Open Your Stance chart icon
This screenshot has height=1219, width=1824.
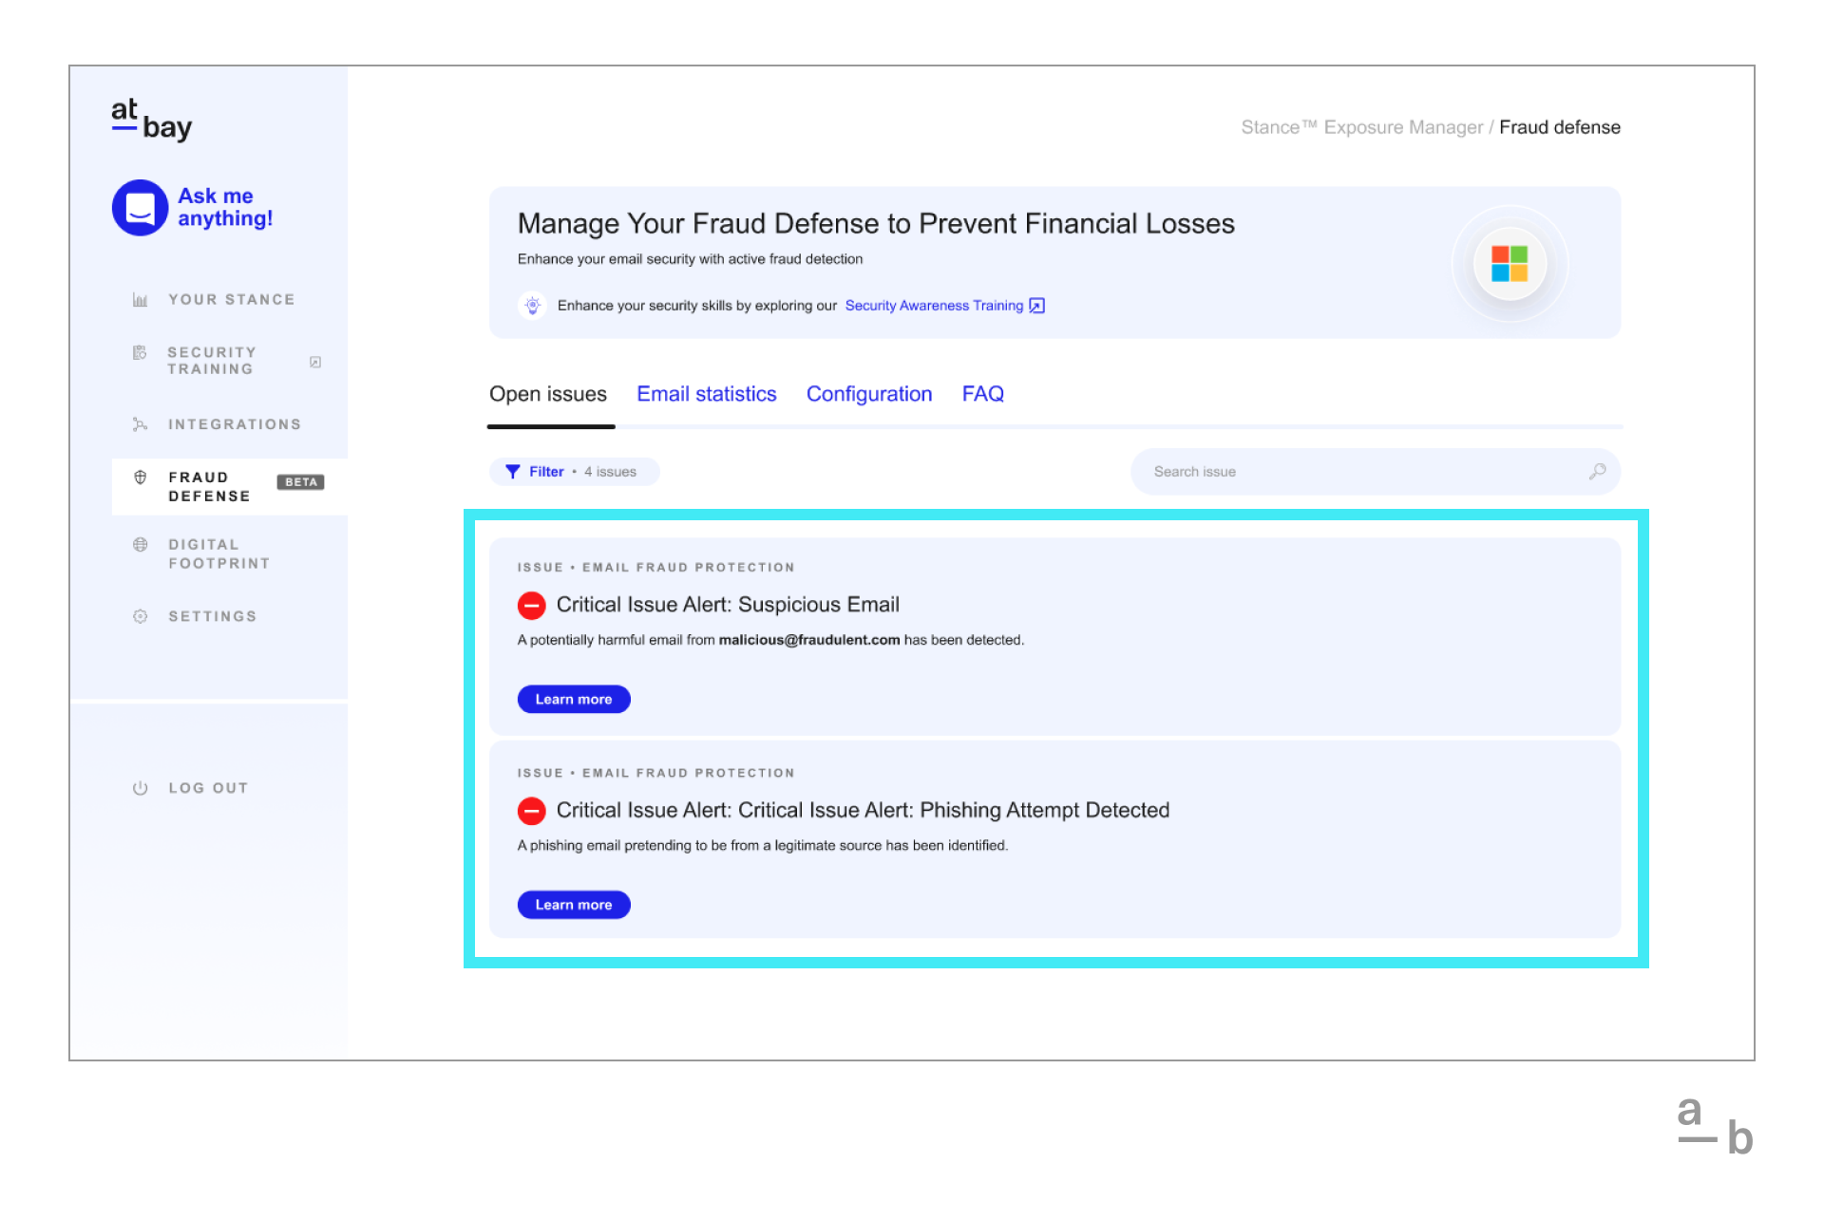point(141,300)
